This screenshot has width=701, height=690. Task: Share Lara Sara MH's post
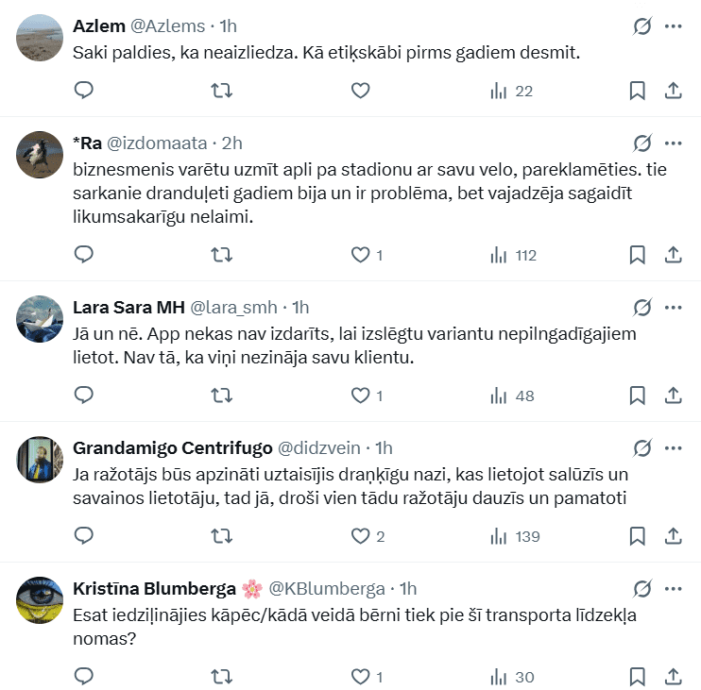tap(674, 395)
